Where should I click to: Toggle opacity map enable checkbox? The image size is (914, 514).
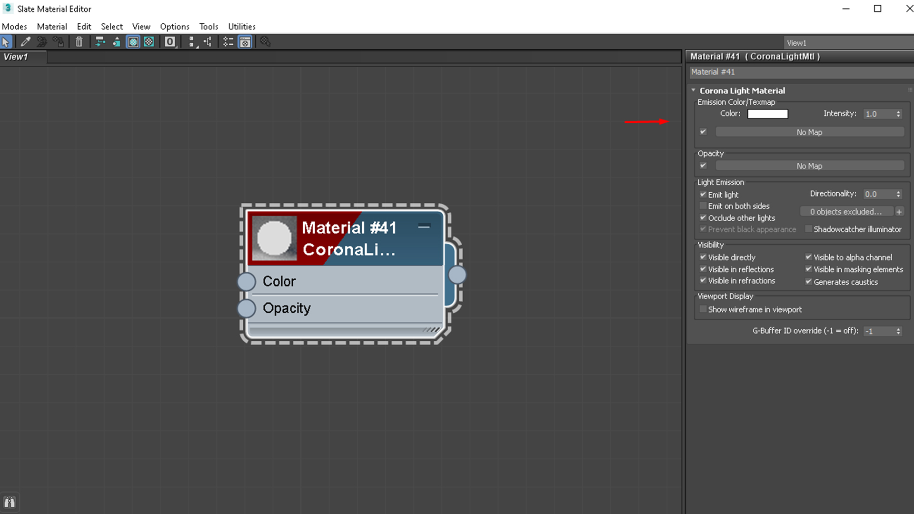click(703, 166)
